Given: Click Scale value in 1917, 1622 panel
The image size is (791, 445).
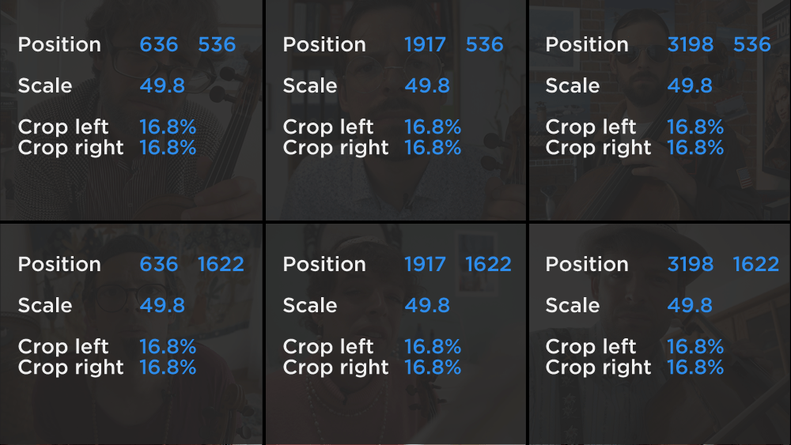Looking at the screenshot, I should tap(427, 306).
